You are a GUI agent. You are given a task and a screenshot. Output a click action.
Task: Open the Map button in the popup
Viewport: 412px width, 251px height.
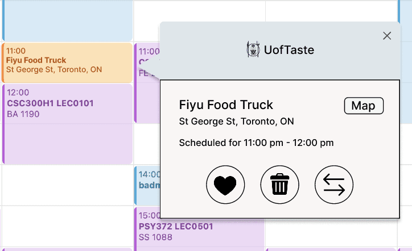click(x=364, y=106)
